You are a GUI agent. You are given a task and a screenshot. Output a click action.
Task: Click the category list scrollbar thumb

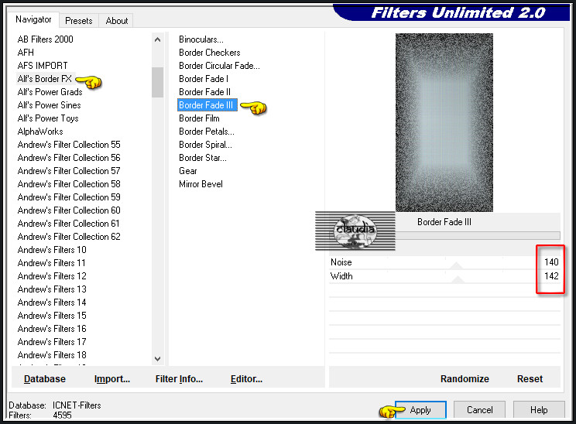click(x=158, y=82)
